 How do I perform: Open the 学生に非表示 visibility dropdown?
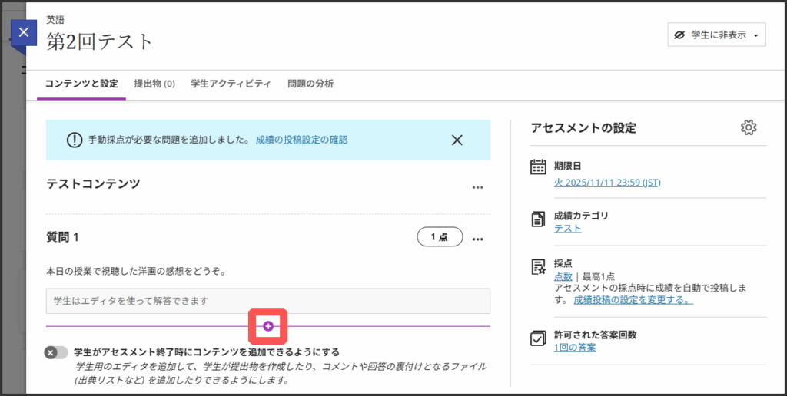[716, 35]
